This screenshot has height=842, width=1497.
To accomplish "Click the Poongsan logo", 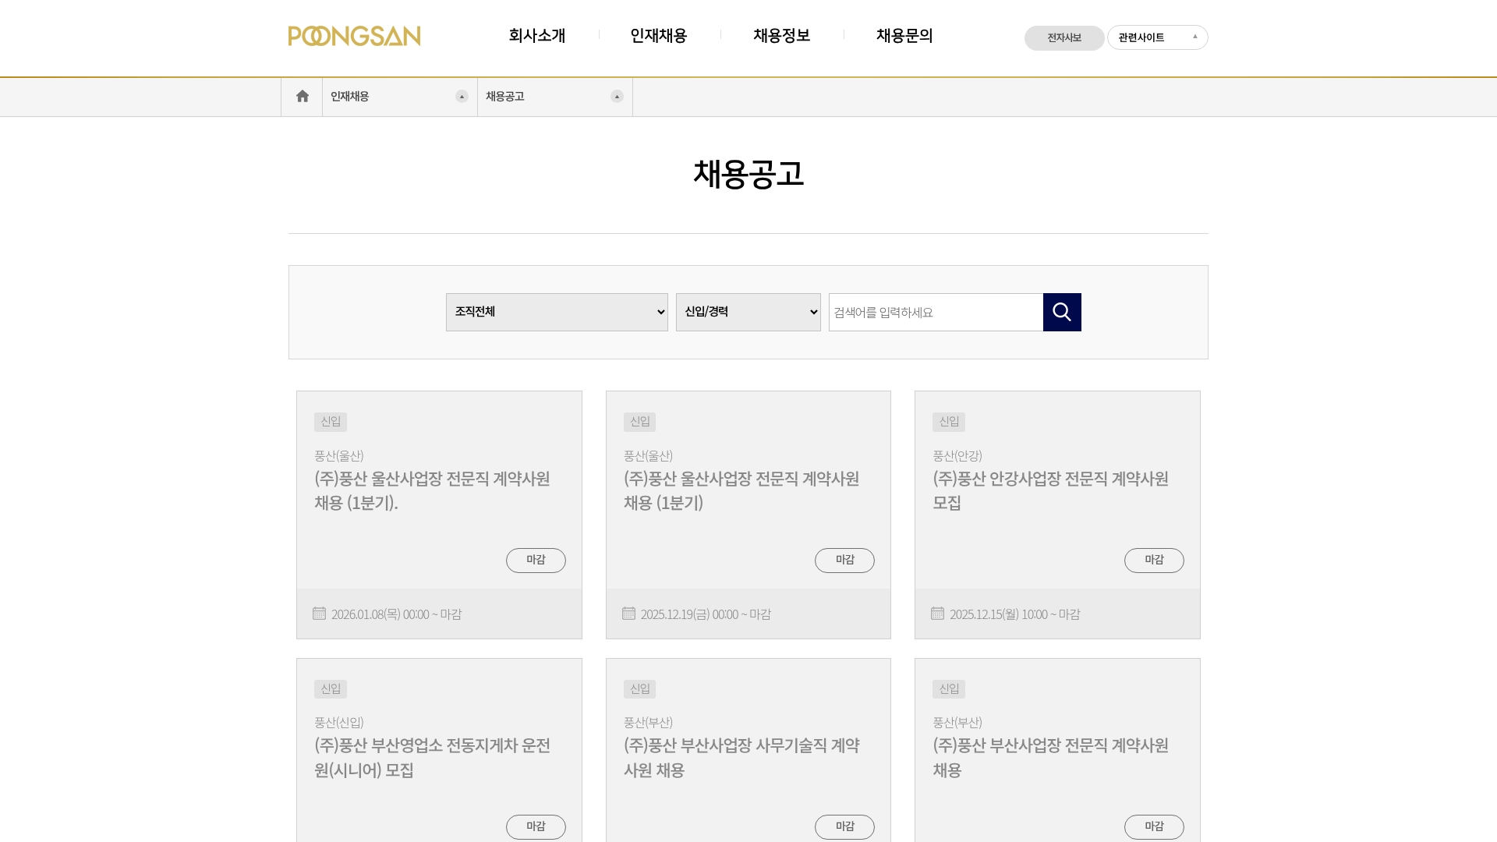I will pos(355,36).
